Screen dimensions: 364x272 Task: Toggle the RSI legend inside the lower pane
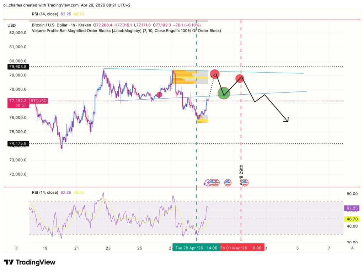coord(44,192)
